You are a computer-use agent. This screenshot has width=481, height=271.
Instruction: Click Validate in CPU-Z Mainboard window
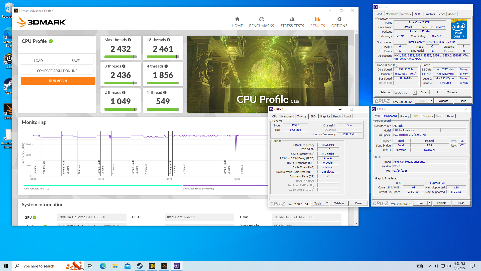point(442,203)
